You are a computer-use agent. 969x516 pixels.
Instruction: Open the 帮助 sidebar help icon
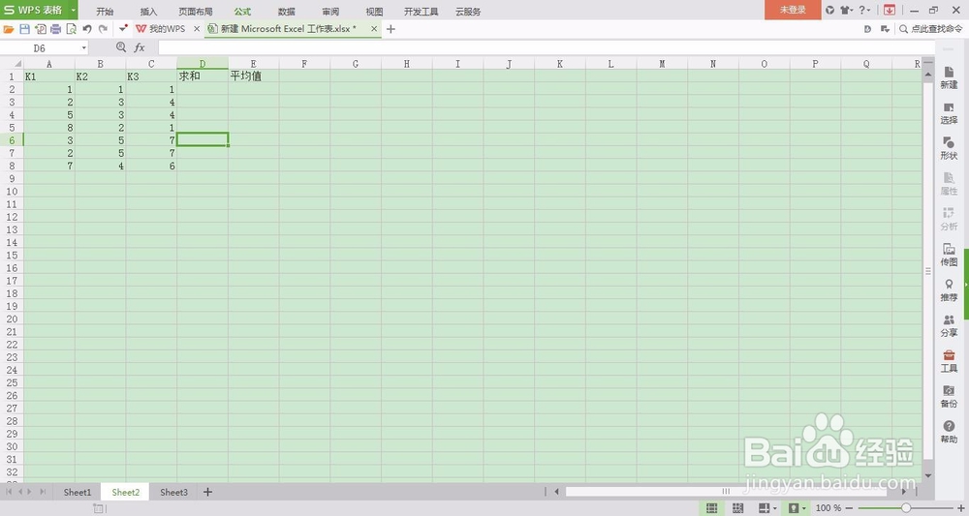pyautogui.click(x=949, y=432)
